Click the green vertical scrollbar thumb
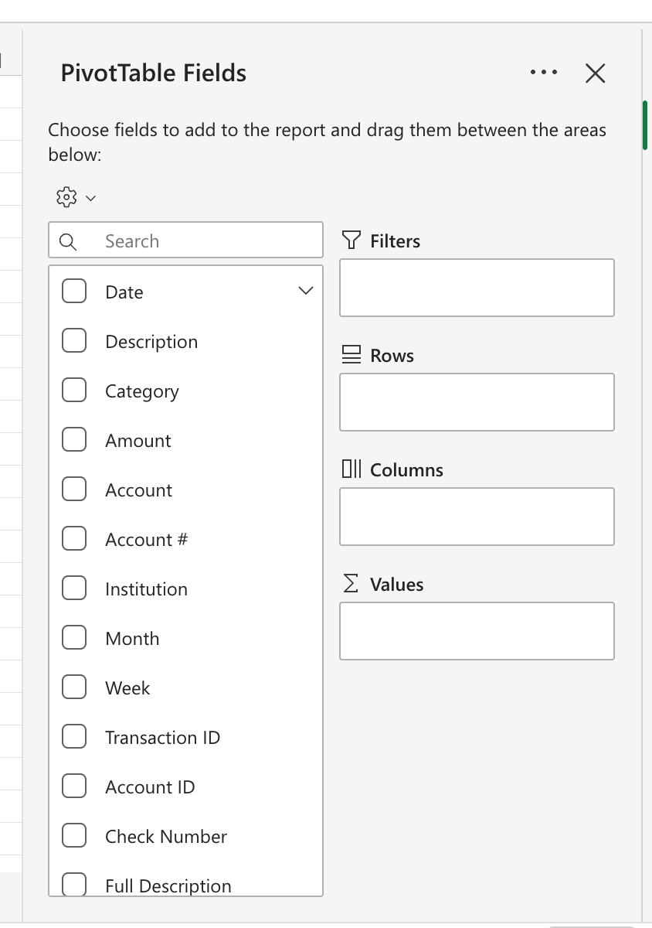652x928 pixels. (645, 124)
